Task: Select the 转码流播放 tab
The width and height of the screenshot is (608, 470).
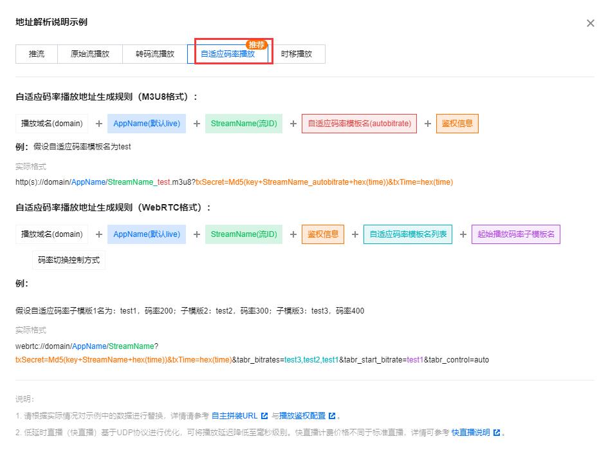Action: 154,54
